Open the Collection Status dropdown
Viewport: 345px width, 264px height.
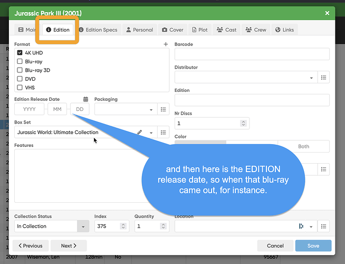pyautogui.click(x=83, y=226)
